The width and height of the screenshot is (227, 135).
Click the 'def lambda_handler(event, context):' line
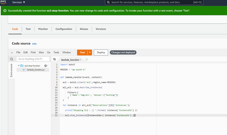coord(81,77)
